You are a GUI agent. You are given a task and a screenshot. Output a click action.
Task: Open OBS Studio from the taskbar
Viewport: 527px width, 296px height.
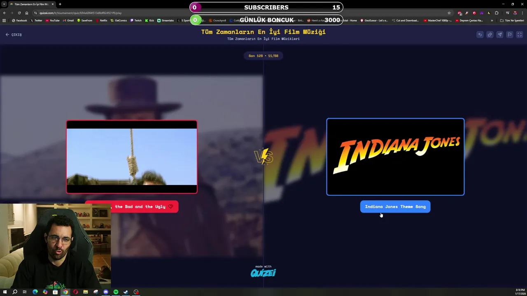tap(136, 292)
